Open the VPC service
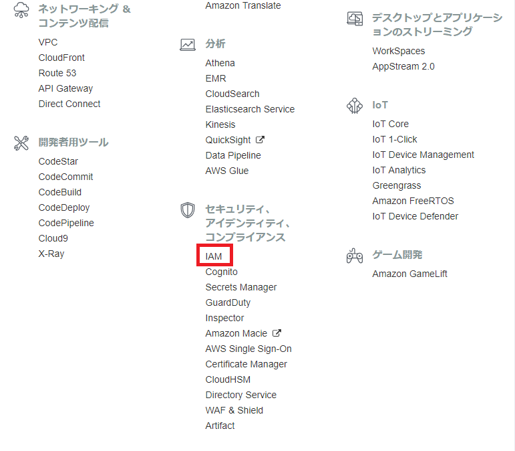This screenshot has height=451, width=515. pos(48,42)
